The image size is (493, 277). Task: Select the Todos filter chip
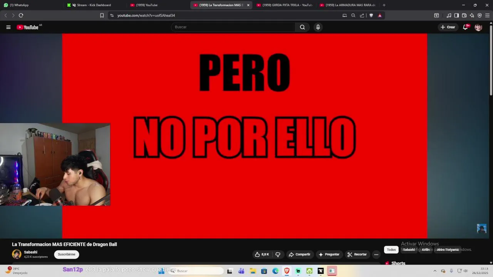391,250
